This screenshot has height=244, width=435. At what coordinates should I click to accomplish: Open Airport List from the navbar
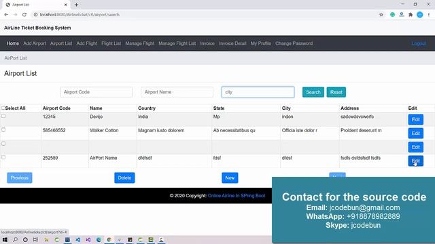pos(61,43)
